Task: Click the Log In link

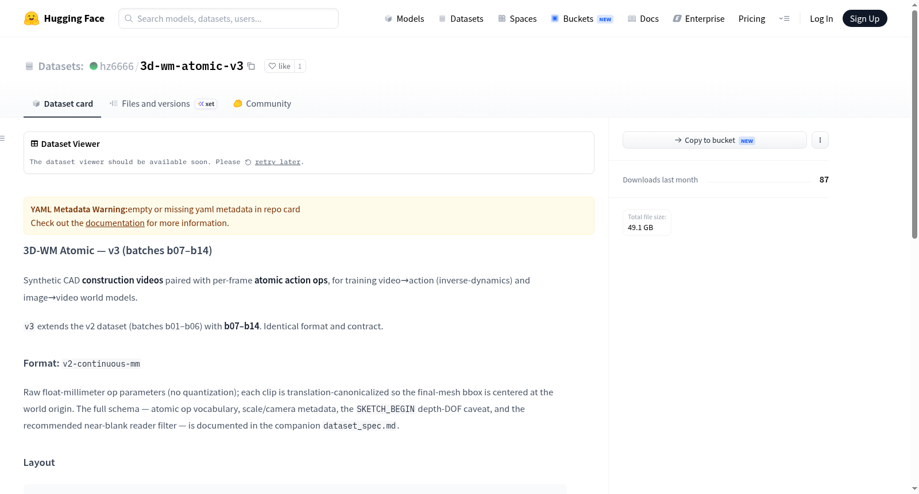Action: pos(821,18)
